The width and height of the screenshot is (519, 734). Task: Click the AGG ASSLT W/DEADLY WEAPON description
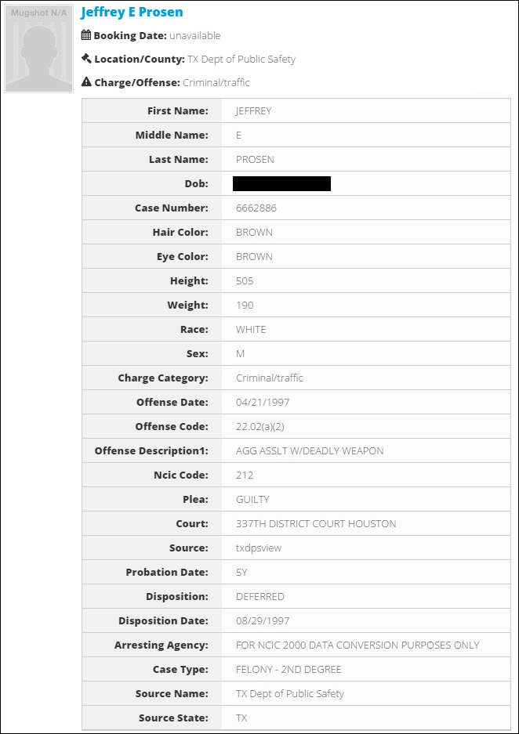310,450
